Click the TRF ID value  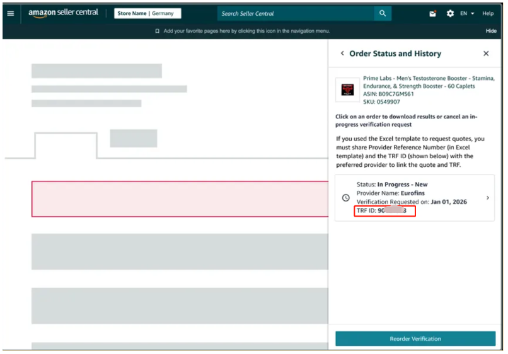point(392,210)
